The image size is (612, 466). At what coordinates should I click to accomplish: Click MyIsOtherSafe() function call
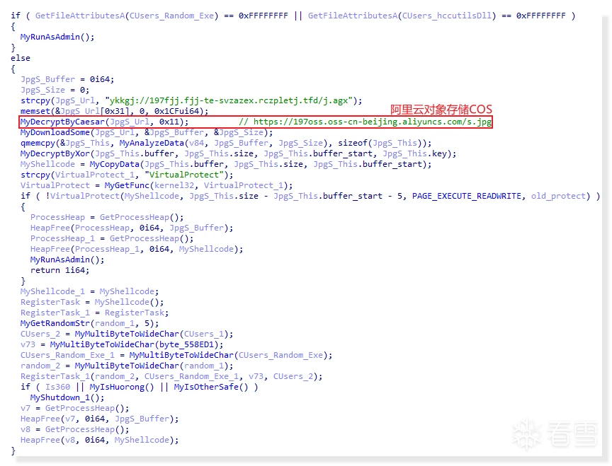coord(211,387)
